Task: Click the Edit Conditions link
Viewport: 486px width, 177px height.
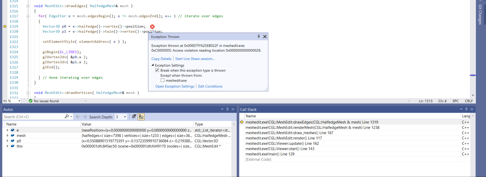Action: tap(210, 86)
